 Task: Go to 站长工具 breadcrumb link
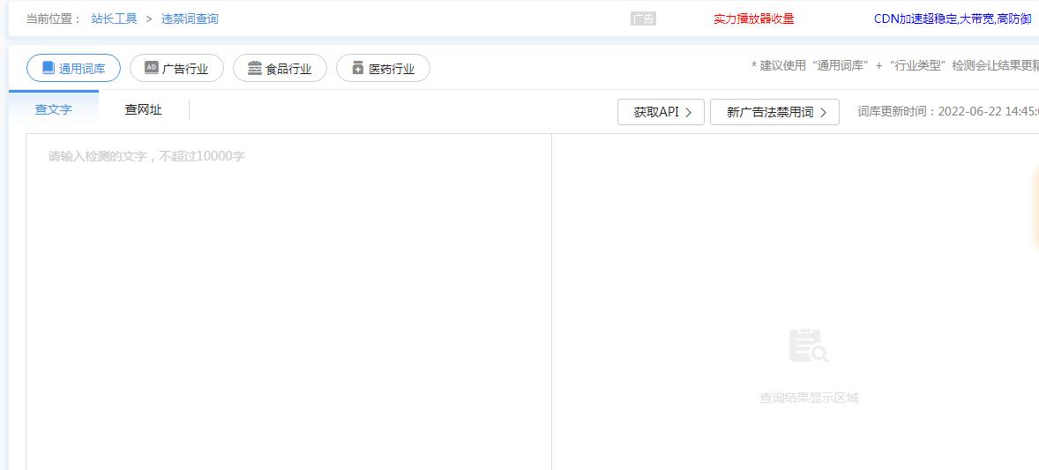pos(114,19)
